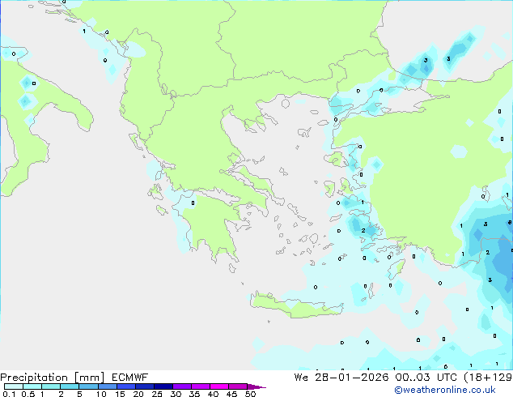Click the ECMWF model label
Image resolution: width=513 pixels, height=397 pixels.
click(130, 378)
